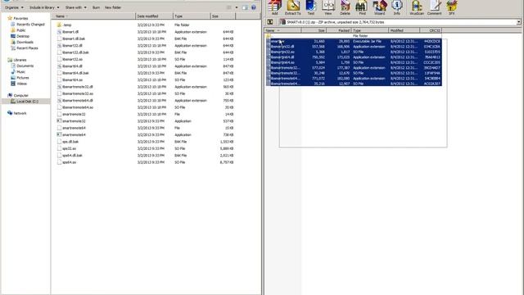
Task: Sort WinRAR list by CRC32 column
Action: pyautogui.click(x=431, y=30)
